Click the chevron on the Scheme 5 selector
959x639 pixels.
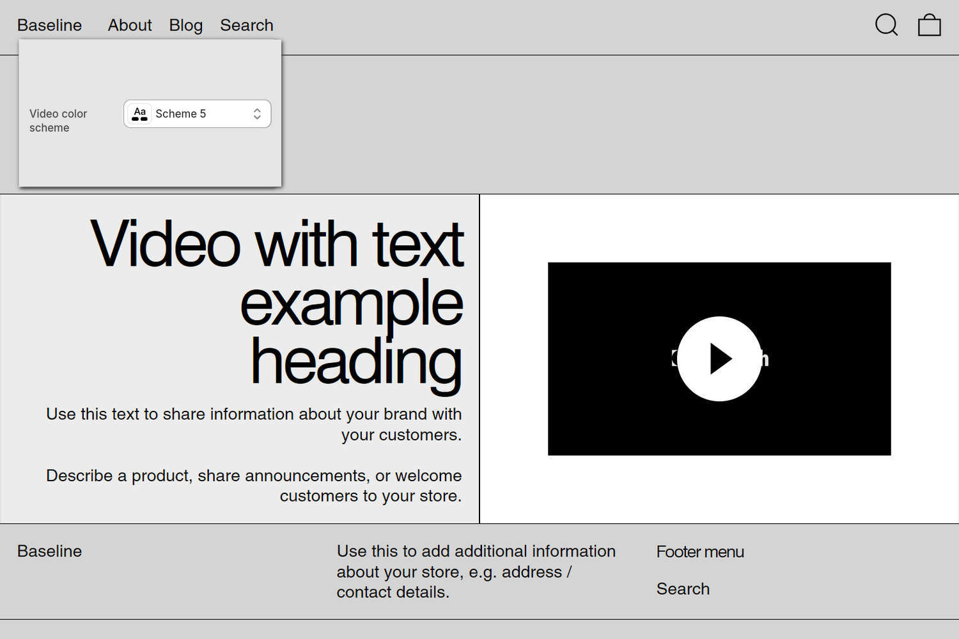click(x=257, y=113)
